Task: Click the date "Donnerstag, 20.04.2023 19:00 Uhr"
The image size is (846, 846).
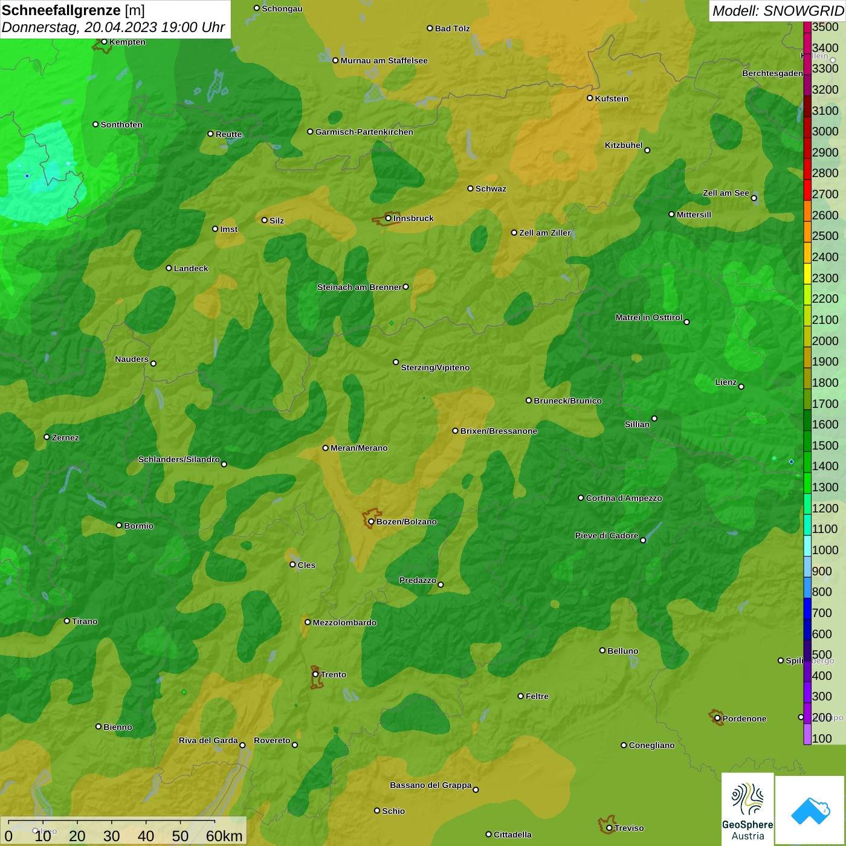Action: pyautogui.click(x=114, y=27)
